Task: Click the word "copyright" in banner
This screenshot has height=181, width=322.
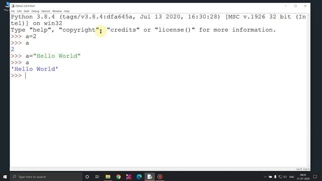Action: (79, 30)
